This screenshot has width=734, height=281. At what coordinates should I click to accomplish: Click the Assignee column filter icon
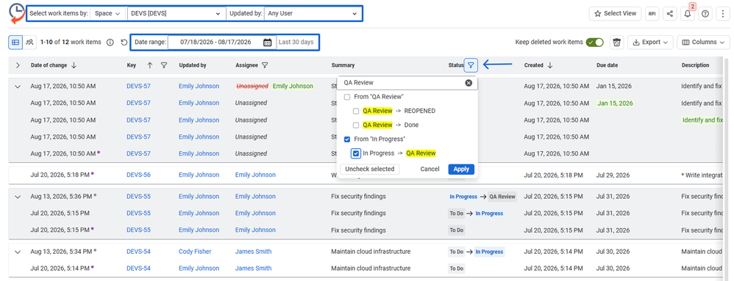tap(265, 65)
